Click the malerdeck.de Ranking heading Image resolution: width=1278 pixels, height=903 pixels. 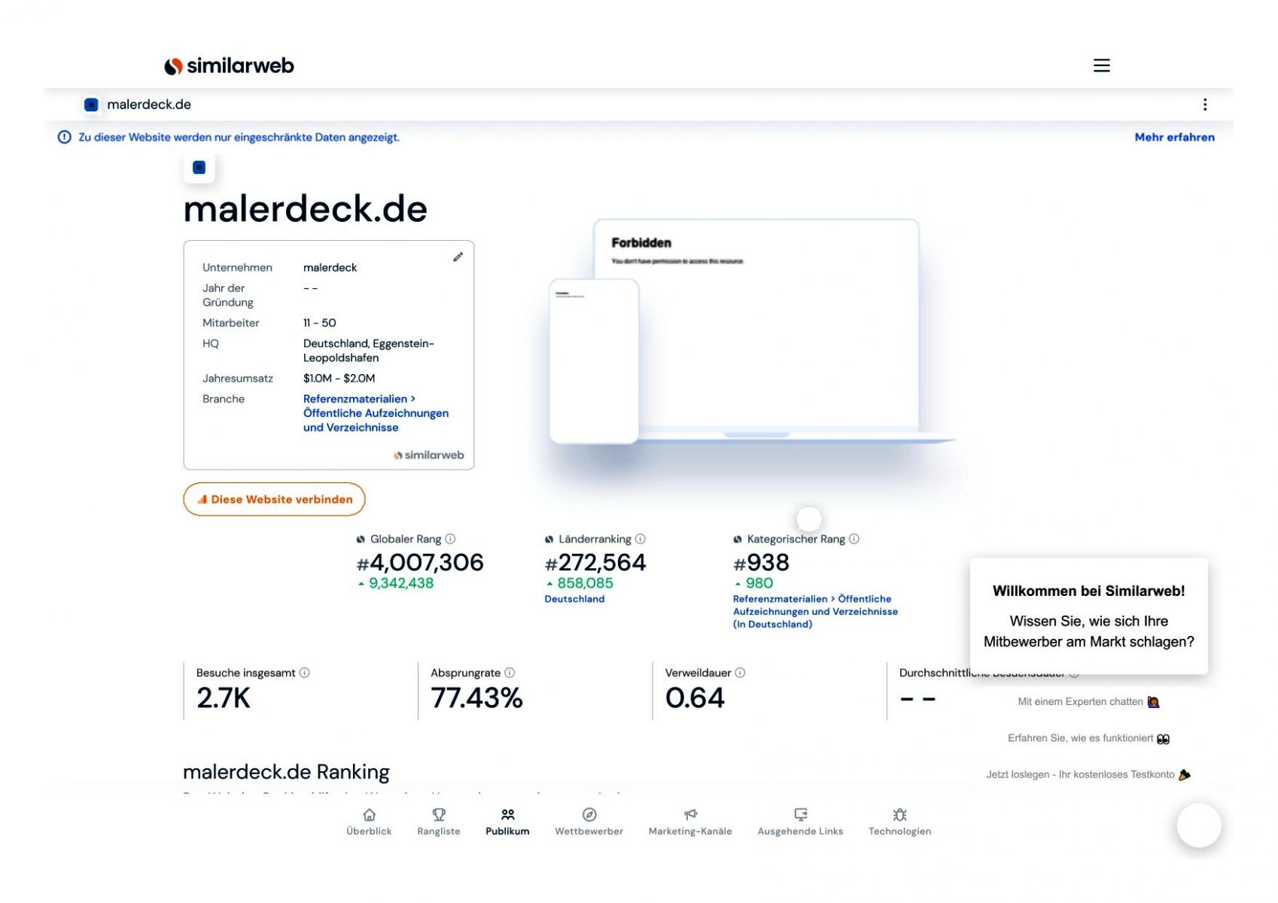pos(286,772)
